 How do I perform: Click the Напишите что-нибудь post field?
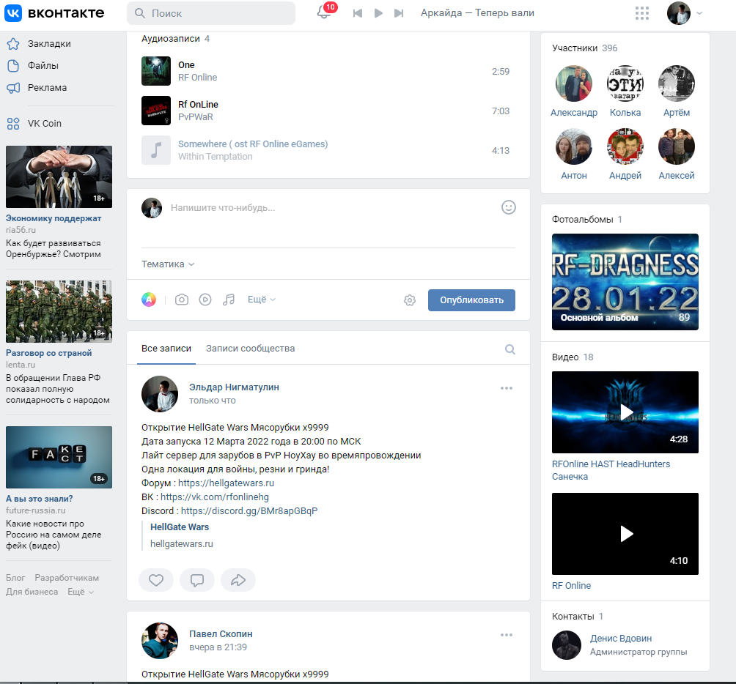coord(328,208)
